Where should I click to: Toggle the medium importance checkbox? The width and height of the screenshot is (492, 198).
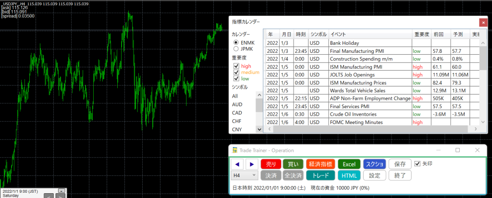(236, 72)
